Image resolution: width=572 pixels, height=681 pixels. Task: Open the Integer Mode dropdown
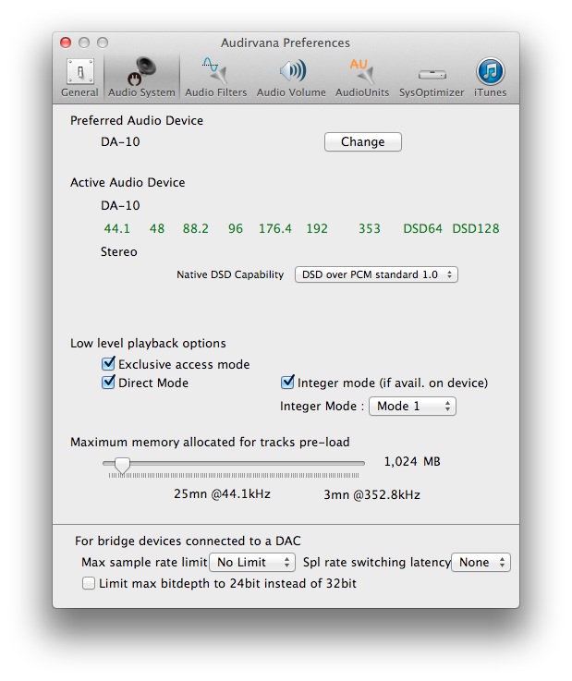point(412,406)
